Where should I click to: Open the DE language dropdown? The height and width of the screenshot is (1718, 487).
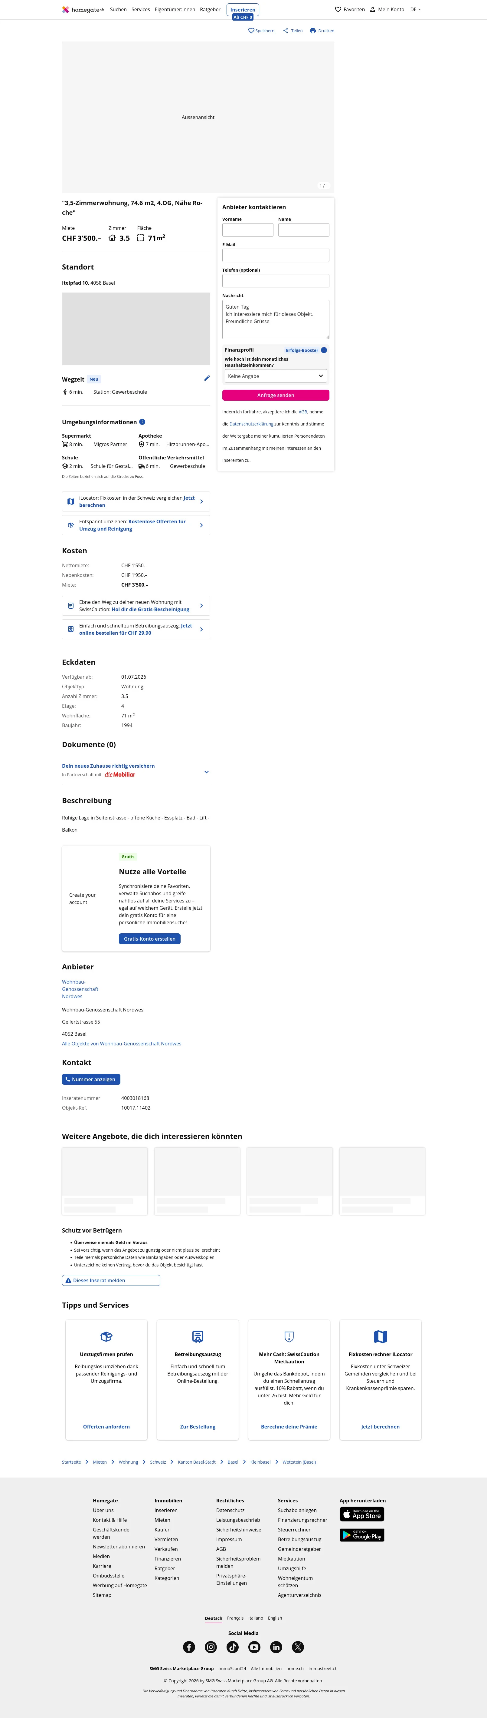[415, 9]
